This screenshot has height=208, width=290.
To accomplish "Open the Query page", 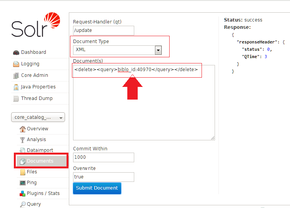I will pos(34,204).
